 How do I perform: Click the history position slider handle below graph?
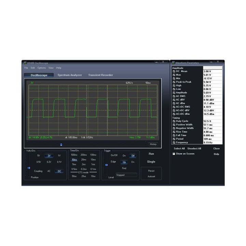(61, 145)
